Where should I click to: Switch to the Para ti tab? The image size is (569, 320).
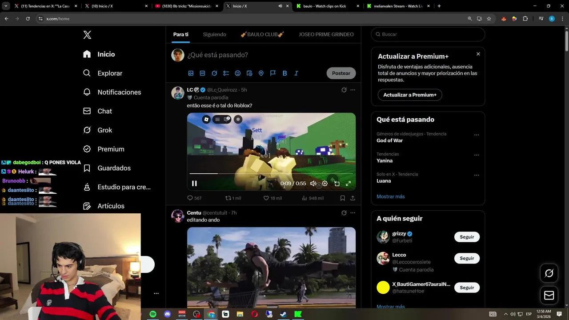181,34
